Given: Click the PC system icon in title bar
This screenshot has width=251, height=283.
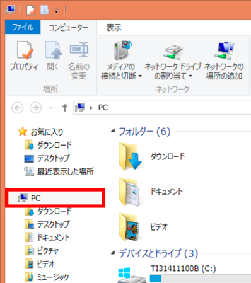Looking at the screenshot, I should pos(11,10).
